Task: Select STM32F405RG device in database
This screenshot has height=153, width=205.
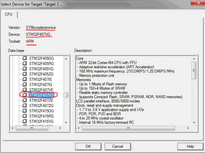Action: [41, 64]
